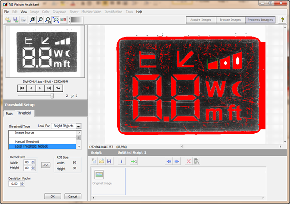This screenshot has width=290, height=204.
Task: Open the View menu
Action: click(24, 12)
